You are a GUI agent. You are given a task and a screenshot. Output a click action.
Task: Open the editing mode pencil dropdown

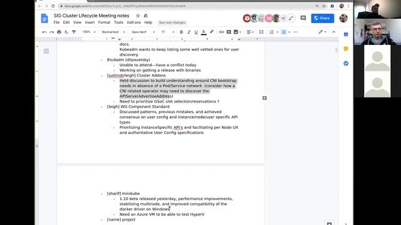click(322, 32)
